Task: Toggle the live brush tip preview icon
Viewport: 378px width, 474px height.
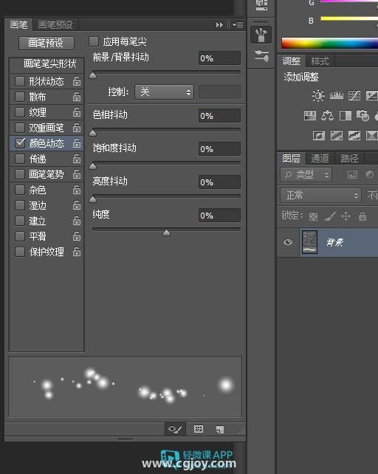Action: pyautogui.click(x=175, y=429)
